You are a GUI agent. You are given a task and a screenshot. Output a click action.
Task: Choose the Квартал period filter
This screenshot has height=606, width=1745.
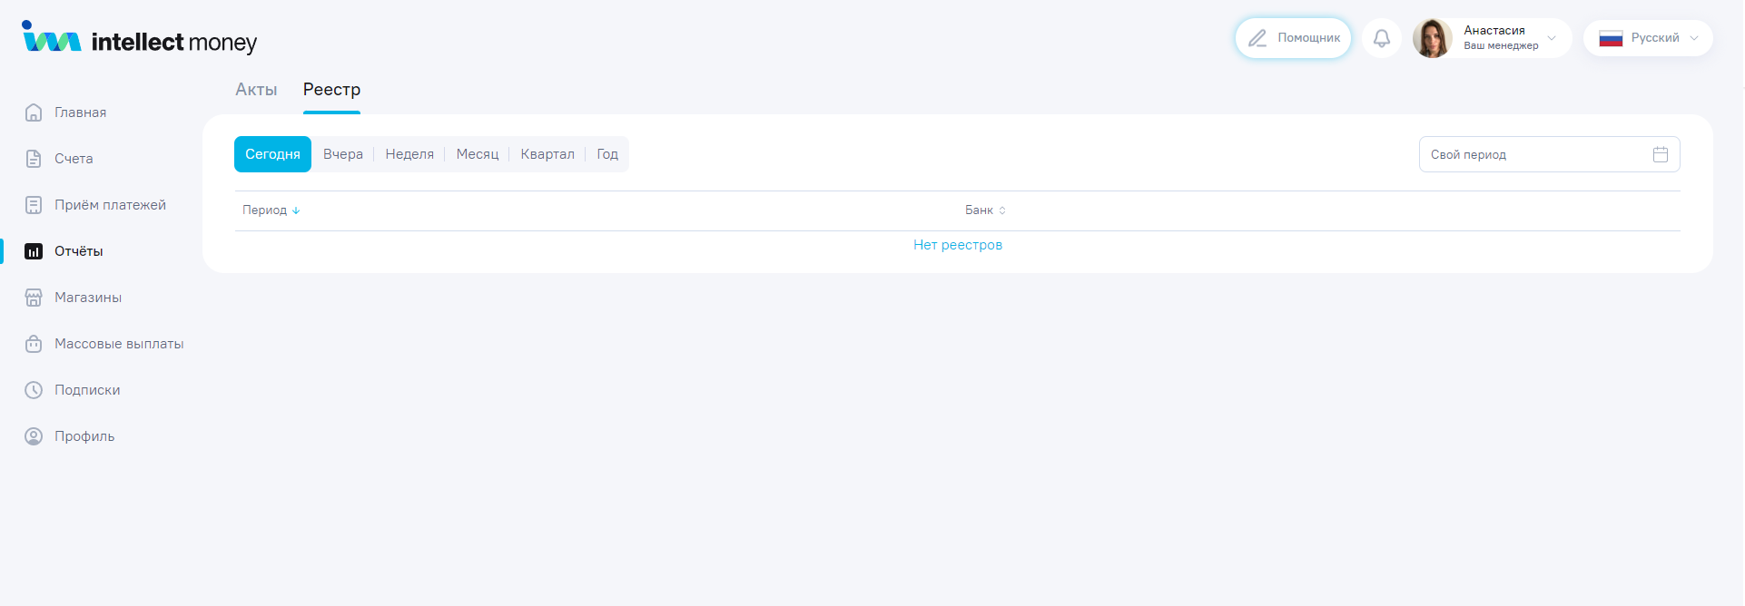coord(547,154)
